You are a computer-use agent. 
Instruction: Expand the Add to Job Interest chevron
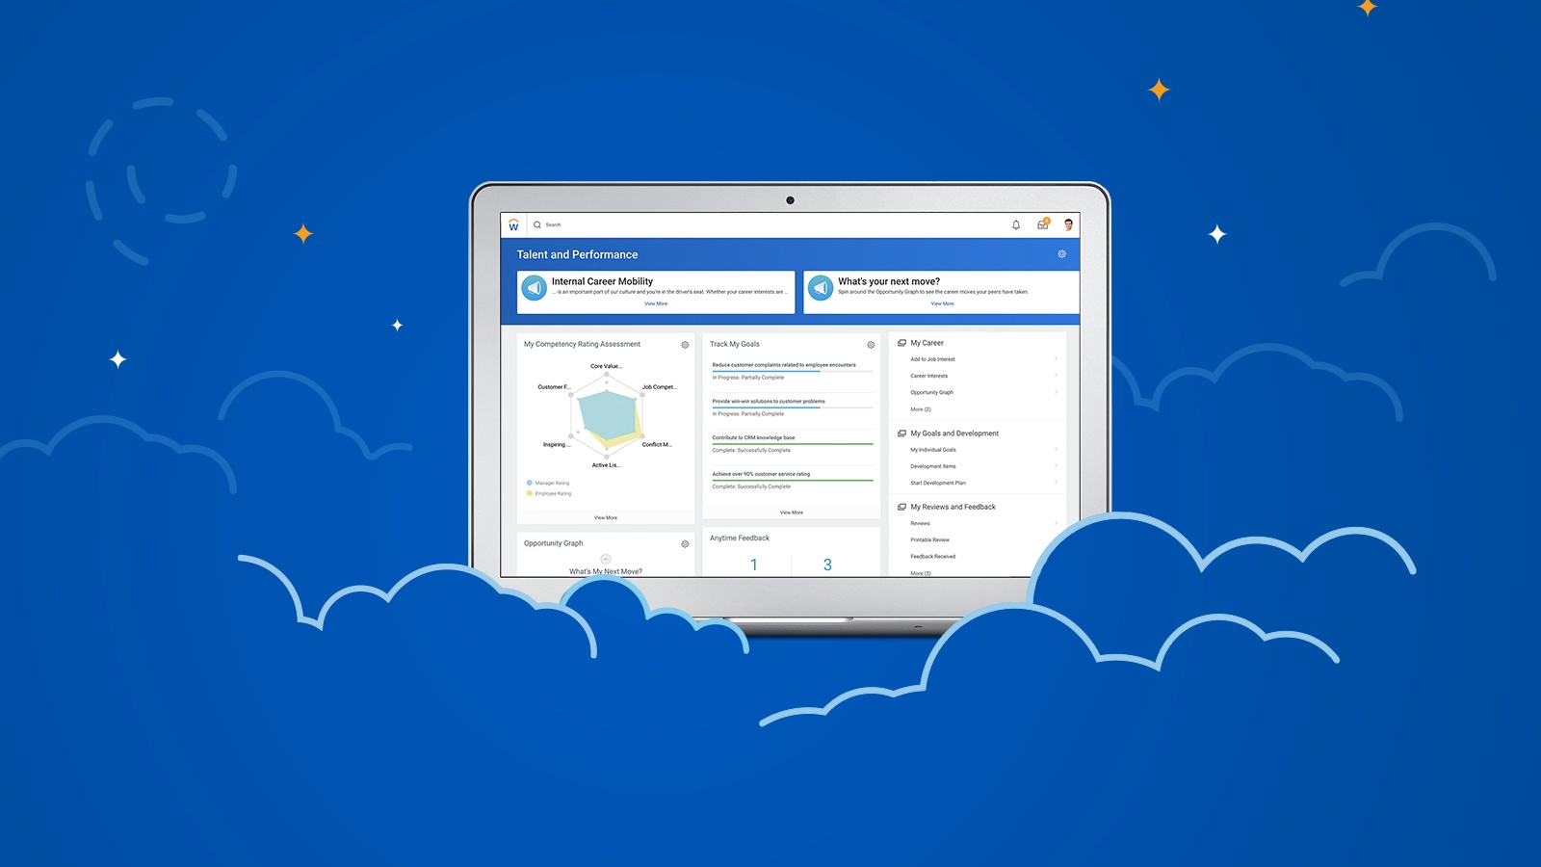click(x=1056, y=359)
